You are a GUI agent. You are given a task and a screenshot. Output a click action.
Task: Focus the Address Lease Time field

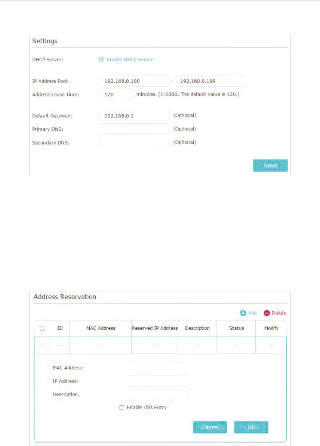click(116, 95)
